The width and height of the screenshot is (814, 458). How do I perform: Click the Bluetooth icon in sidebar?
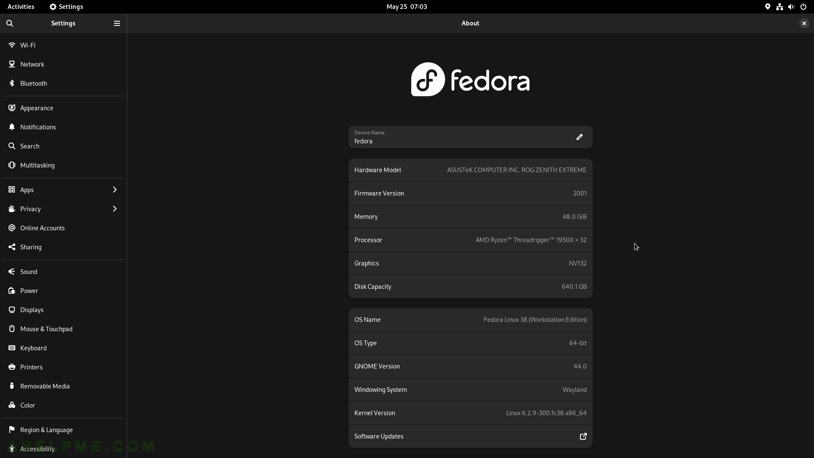[x=12, y=83]
